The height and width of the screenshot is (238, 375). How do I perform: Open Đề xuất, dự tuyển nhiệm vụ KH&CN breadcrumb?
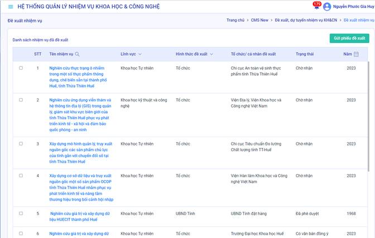306,20
